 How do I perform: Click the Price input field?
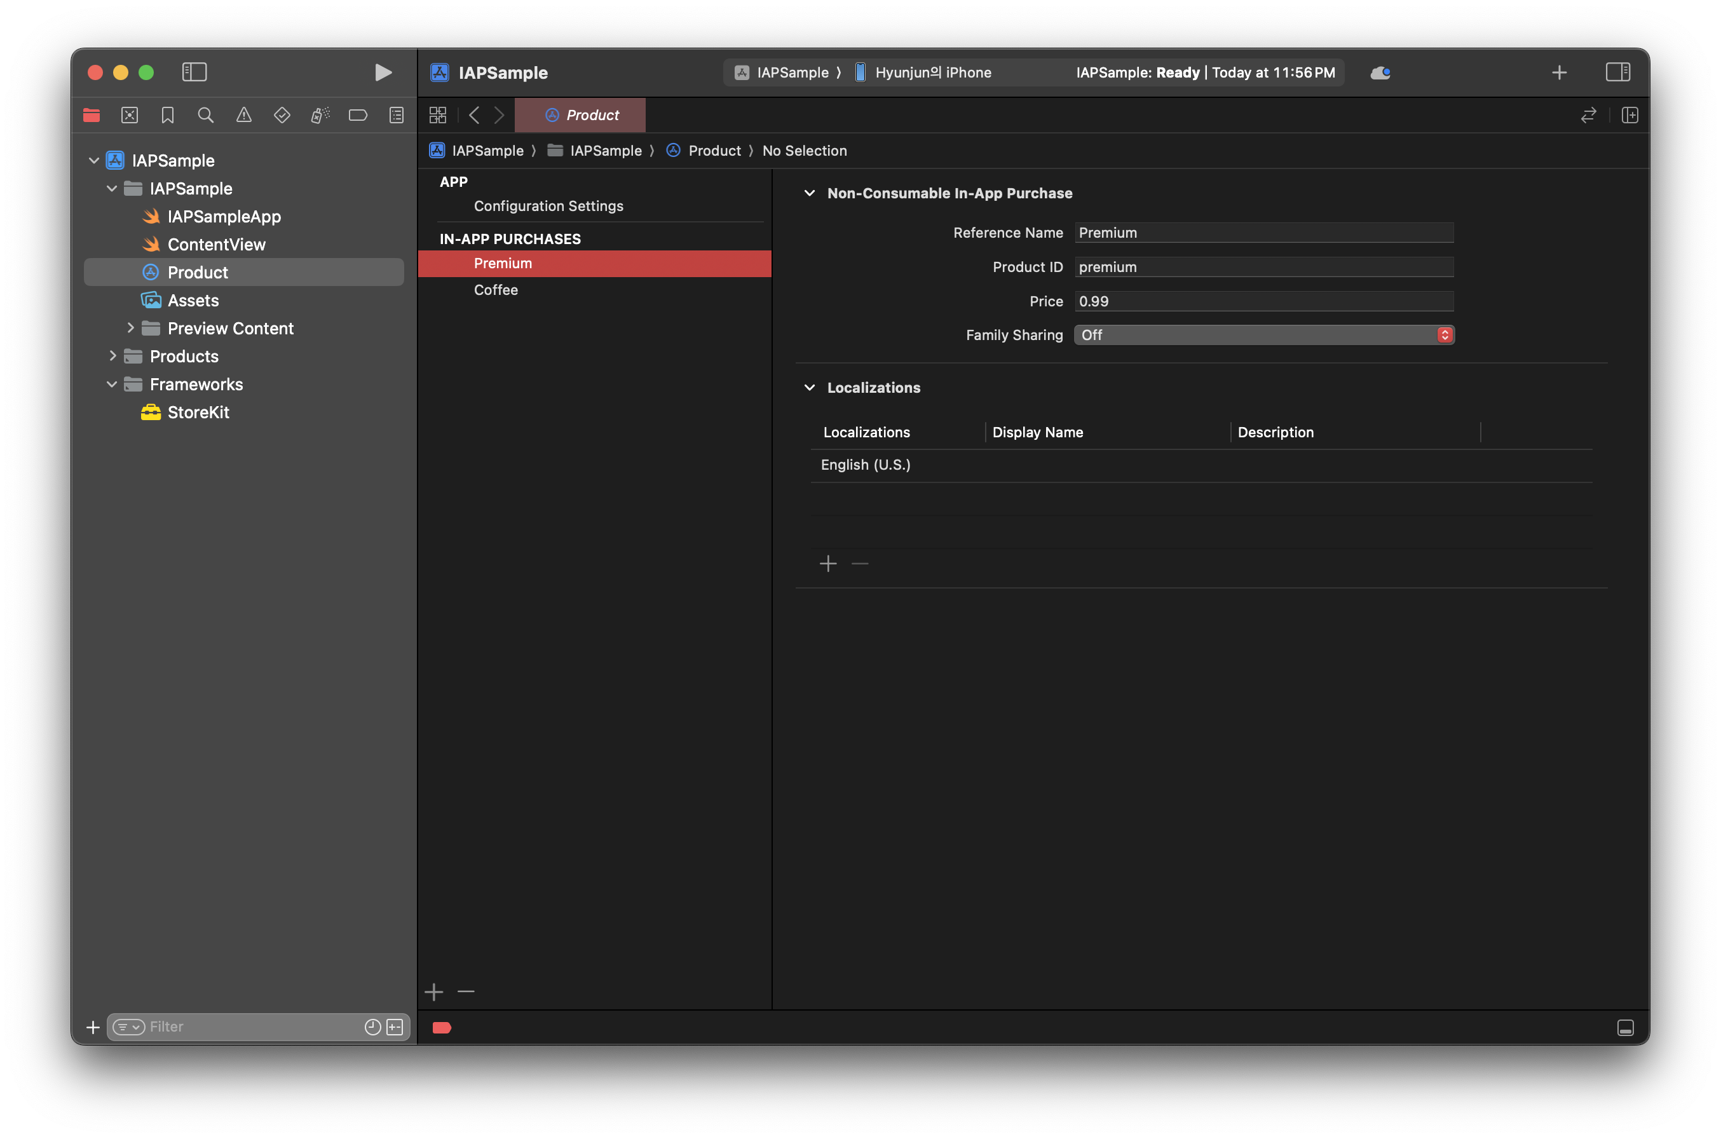(1263, 301)
